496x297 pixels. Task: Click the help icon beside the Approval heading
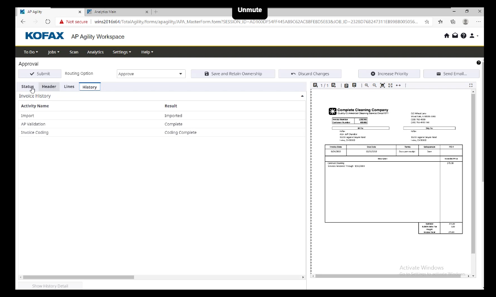pyautogui.click(x=478, y=63)
